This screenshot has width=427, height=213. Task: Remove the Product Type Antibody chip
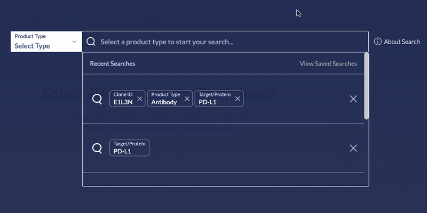[187, 99]
